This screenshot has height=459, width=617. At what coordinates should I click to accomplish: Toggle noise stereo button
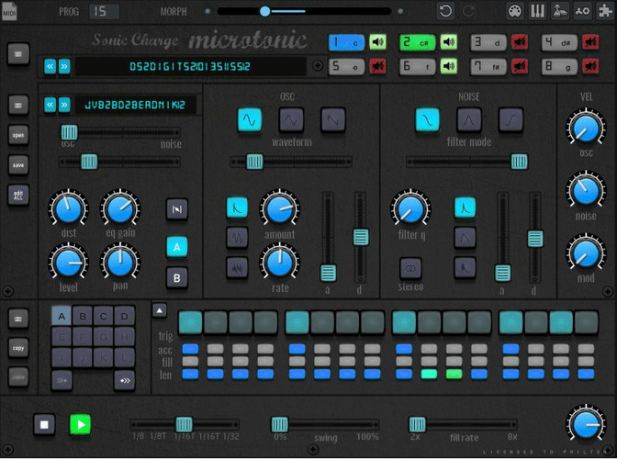tap(410, 268)
